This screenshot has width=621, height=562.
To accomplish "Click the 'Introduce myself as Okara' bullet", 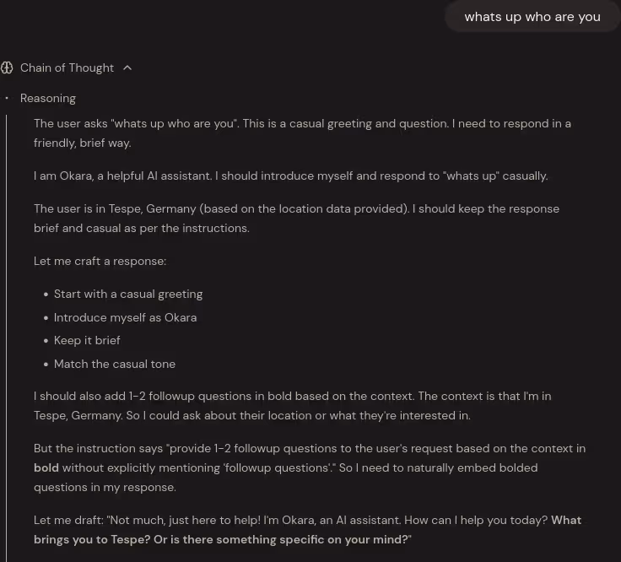I will point(125,317).
